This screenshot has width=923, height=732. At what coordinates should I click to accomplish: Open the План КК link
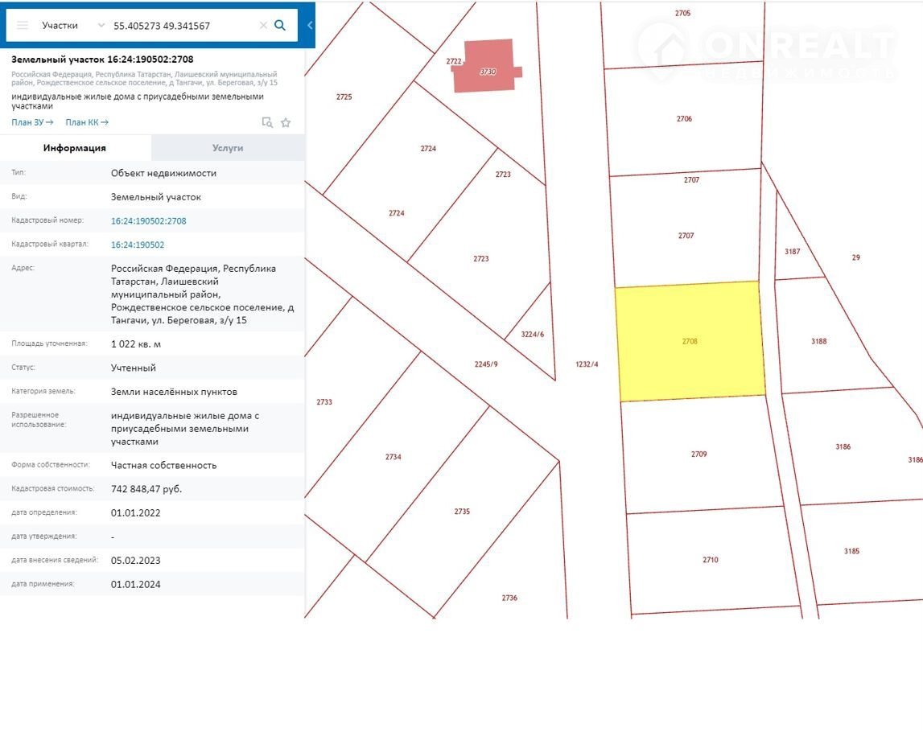click(x=87, y=122)
